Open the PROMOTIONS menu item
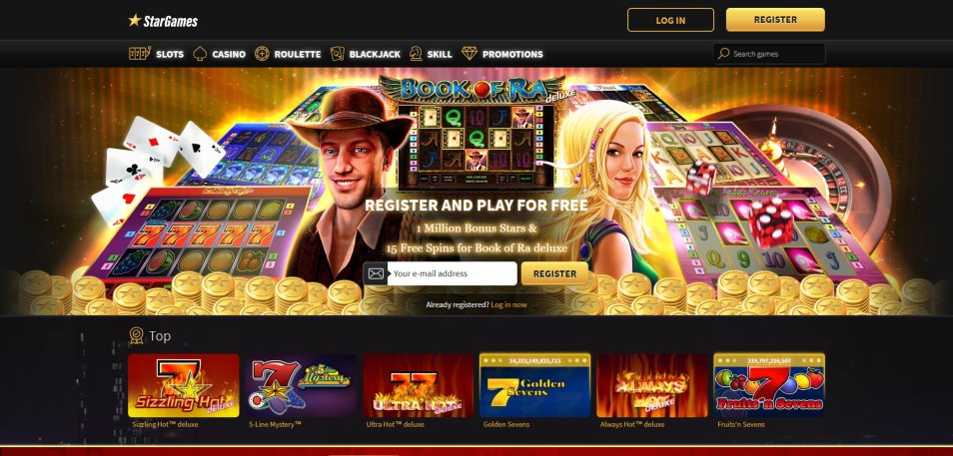Screen dimensions: 953x456 tap(512, 54)
